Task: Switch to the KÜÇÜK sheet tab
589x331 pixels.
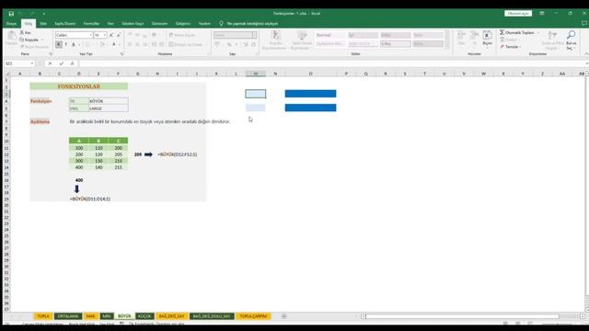Action: click(x=144, y=316)
